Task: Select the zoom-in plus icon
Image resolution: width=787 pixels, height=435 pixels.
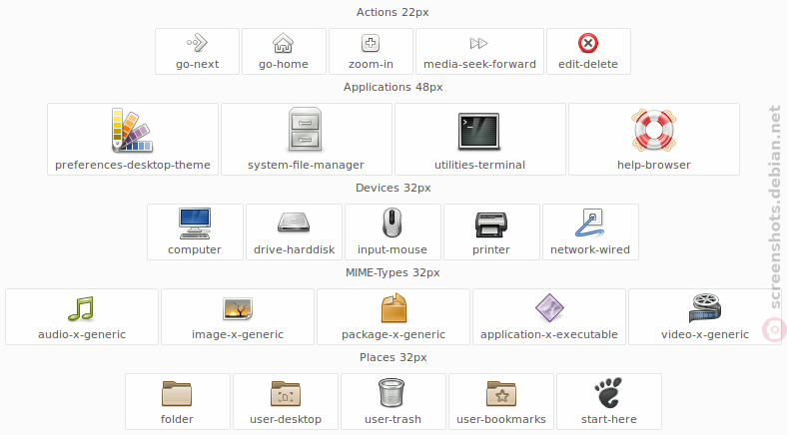Action: pos(371,43)
